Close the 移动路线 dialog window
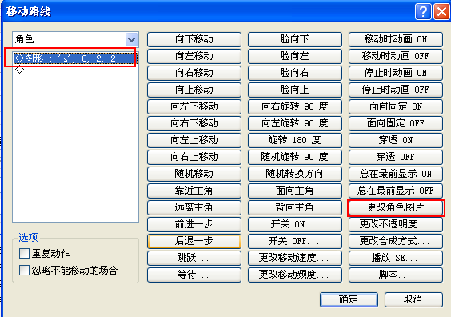Image resolution: width=451 pixels, height=317 pixels. tap(441, 12)
